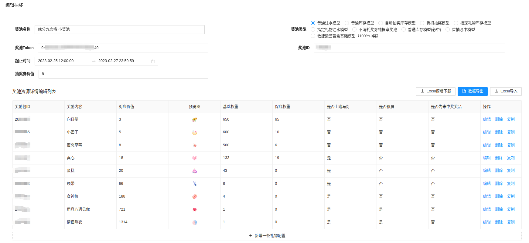Click the 领带 tie preview icon
The height and width of the screenshot is (243, 529).
tap(195, 184)
